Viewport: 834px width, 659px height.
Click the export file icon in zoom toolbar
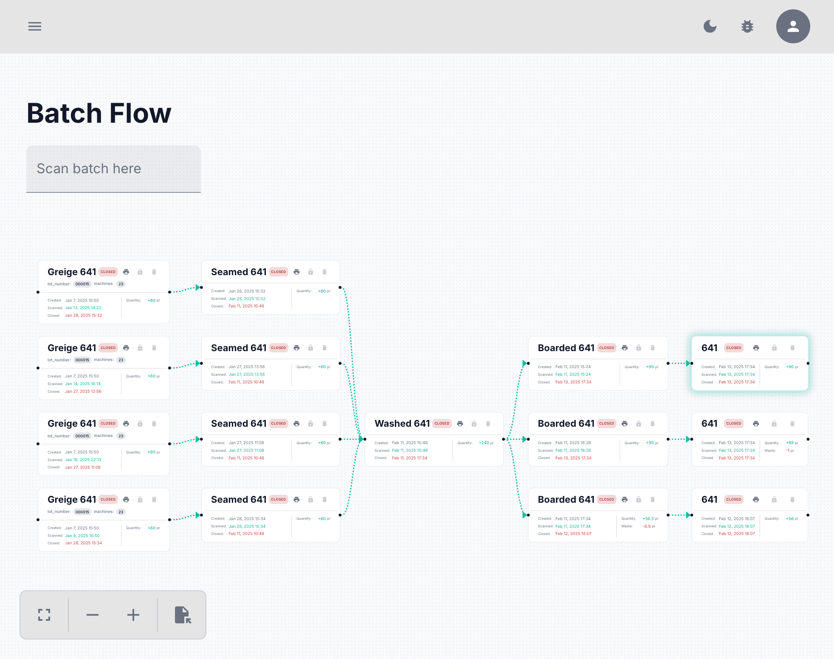pyautogui.click(x=183, y=615)
